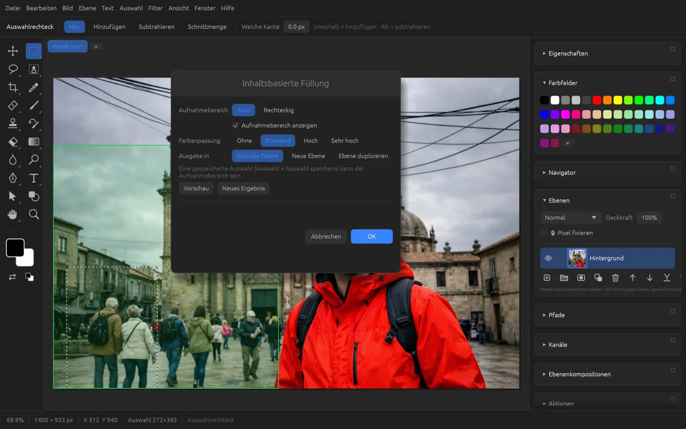Select the Brush tool
The width and height of the screenshot is (686, 429).
33,106
